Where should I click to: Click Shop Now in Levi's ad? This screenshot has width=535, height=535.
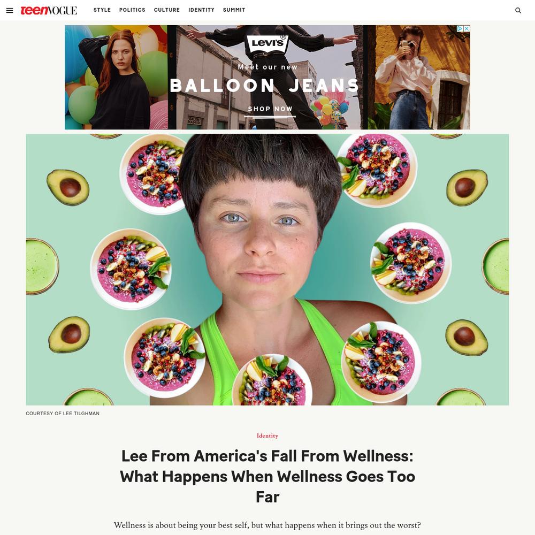270,109
